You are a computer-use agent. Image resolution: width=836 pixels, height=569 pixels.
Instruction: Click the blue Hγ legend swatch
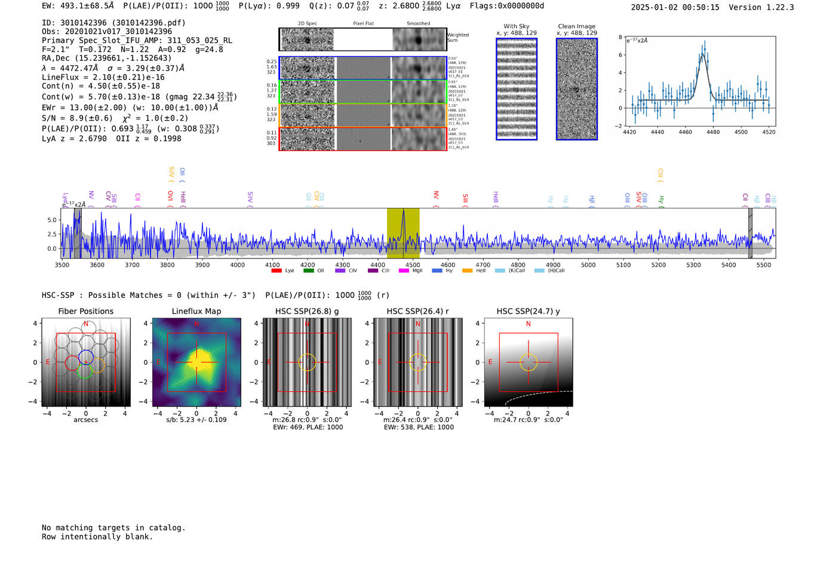click(x=437, y=270)
